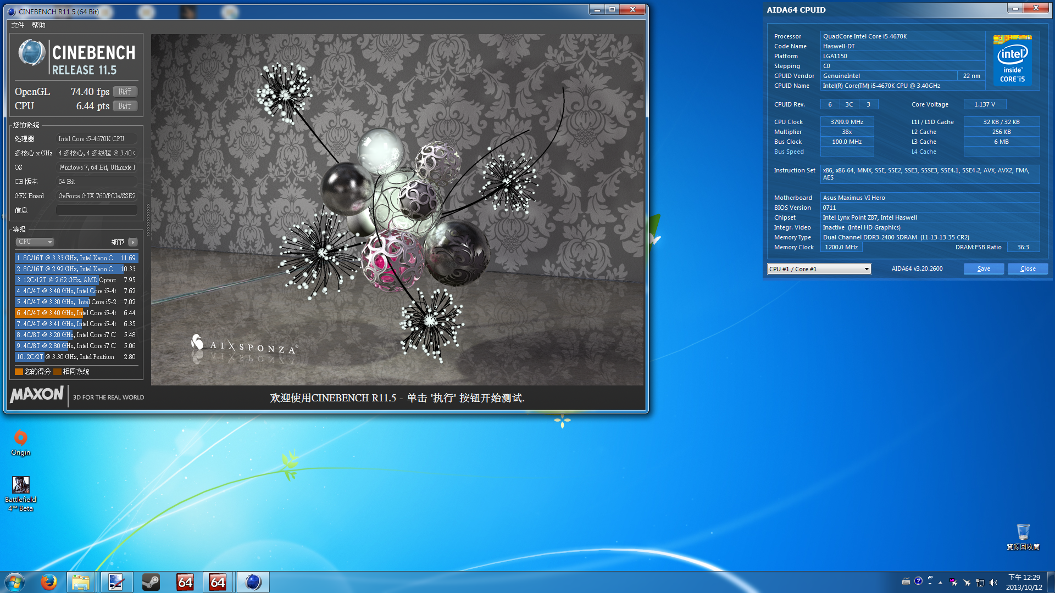Click the Show Desktop strip
The width and height of the screenshot is (1055, 593).
[x=1051, y=582]
